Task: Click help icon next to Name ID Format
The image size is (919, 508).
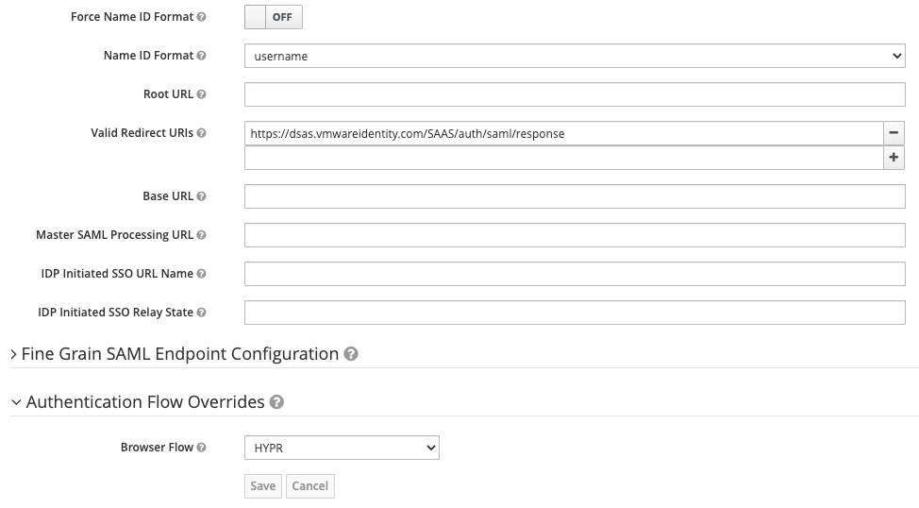Action: tap(202, 56)
